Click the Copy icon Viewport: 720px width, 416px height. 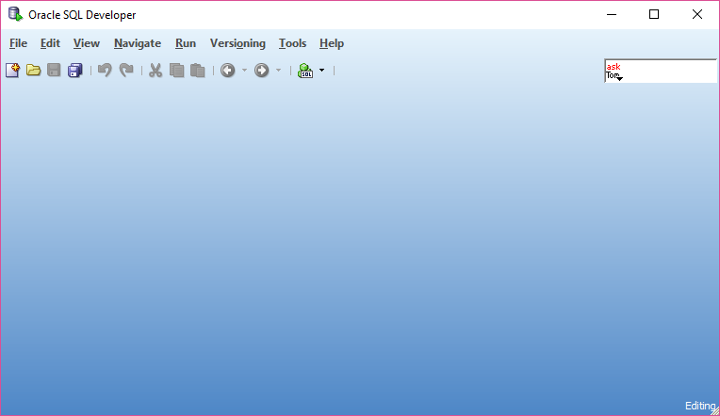(176, 71)
